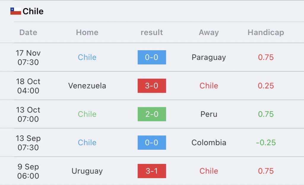Open the 0-0 result against Paraguay

[152, 57]
